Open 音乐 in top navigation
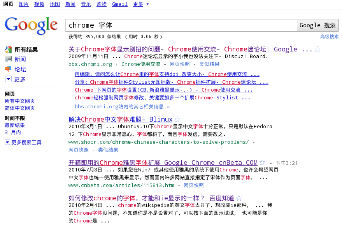 point(86,4)
